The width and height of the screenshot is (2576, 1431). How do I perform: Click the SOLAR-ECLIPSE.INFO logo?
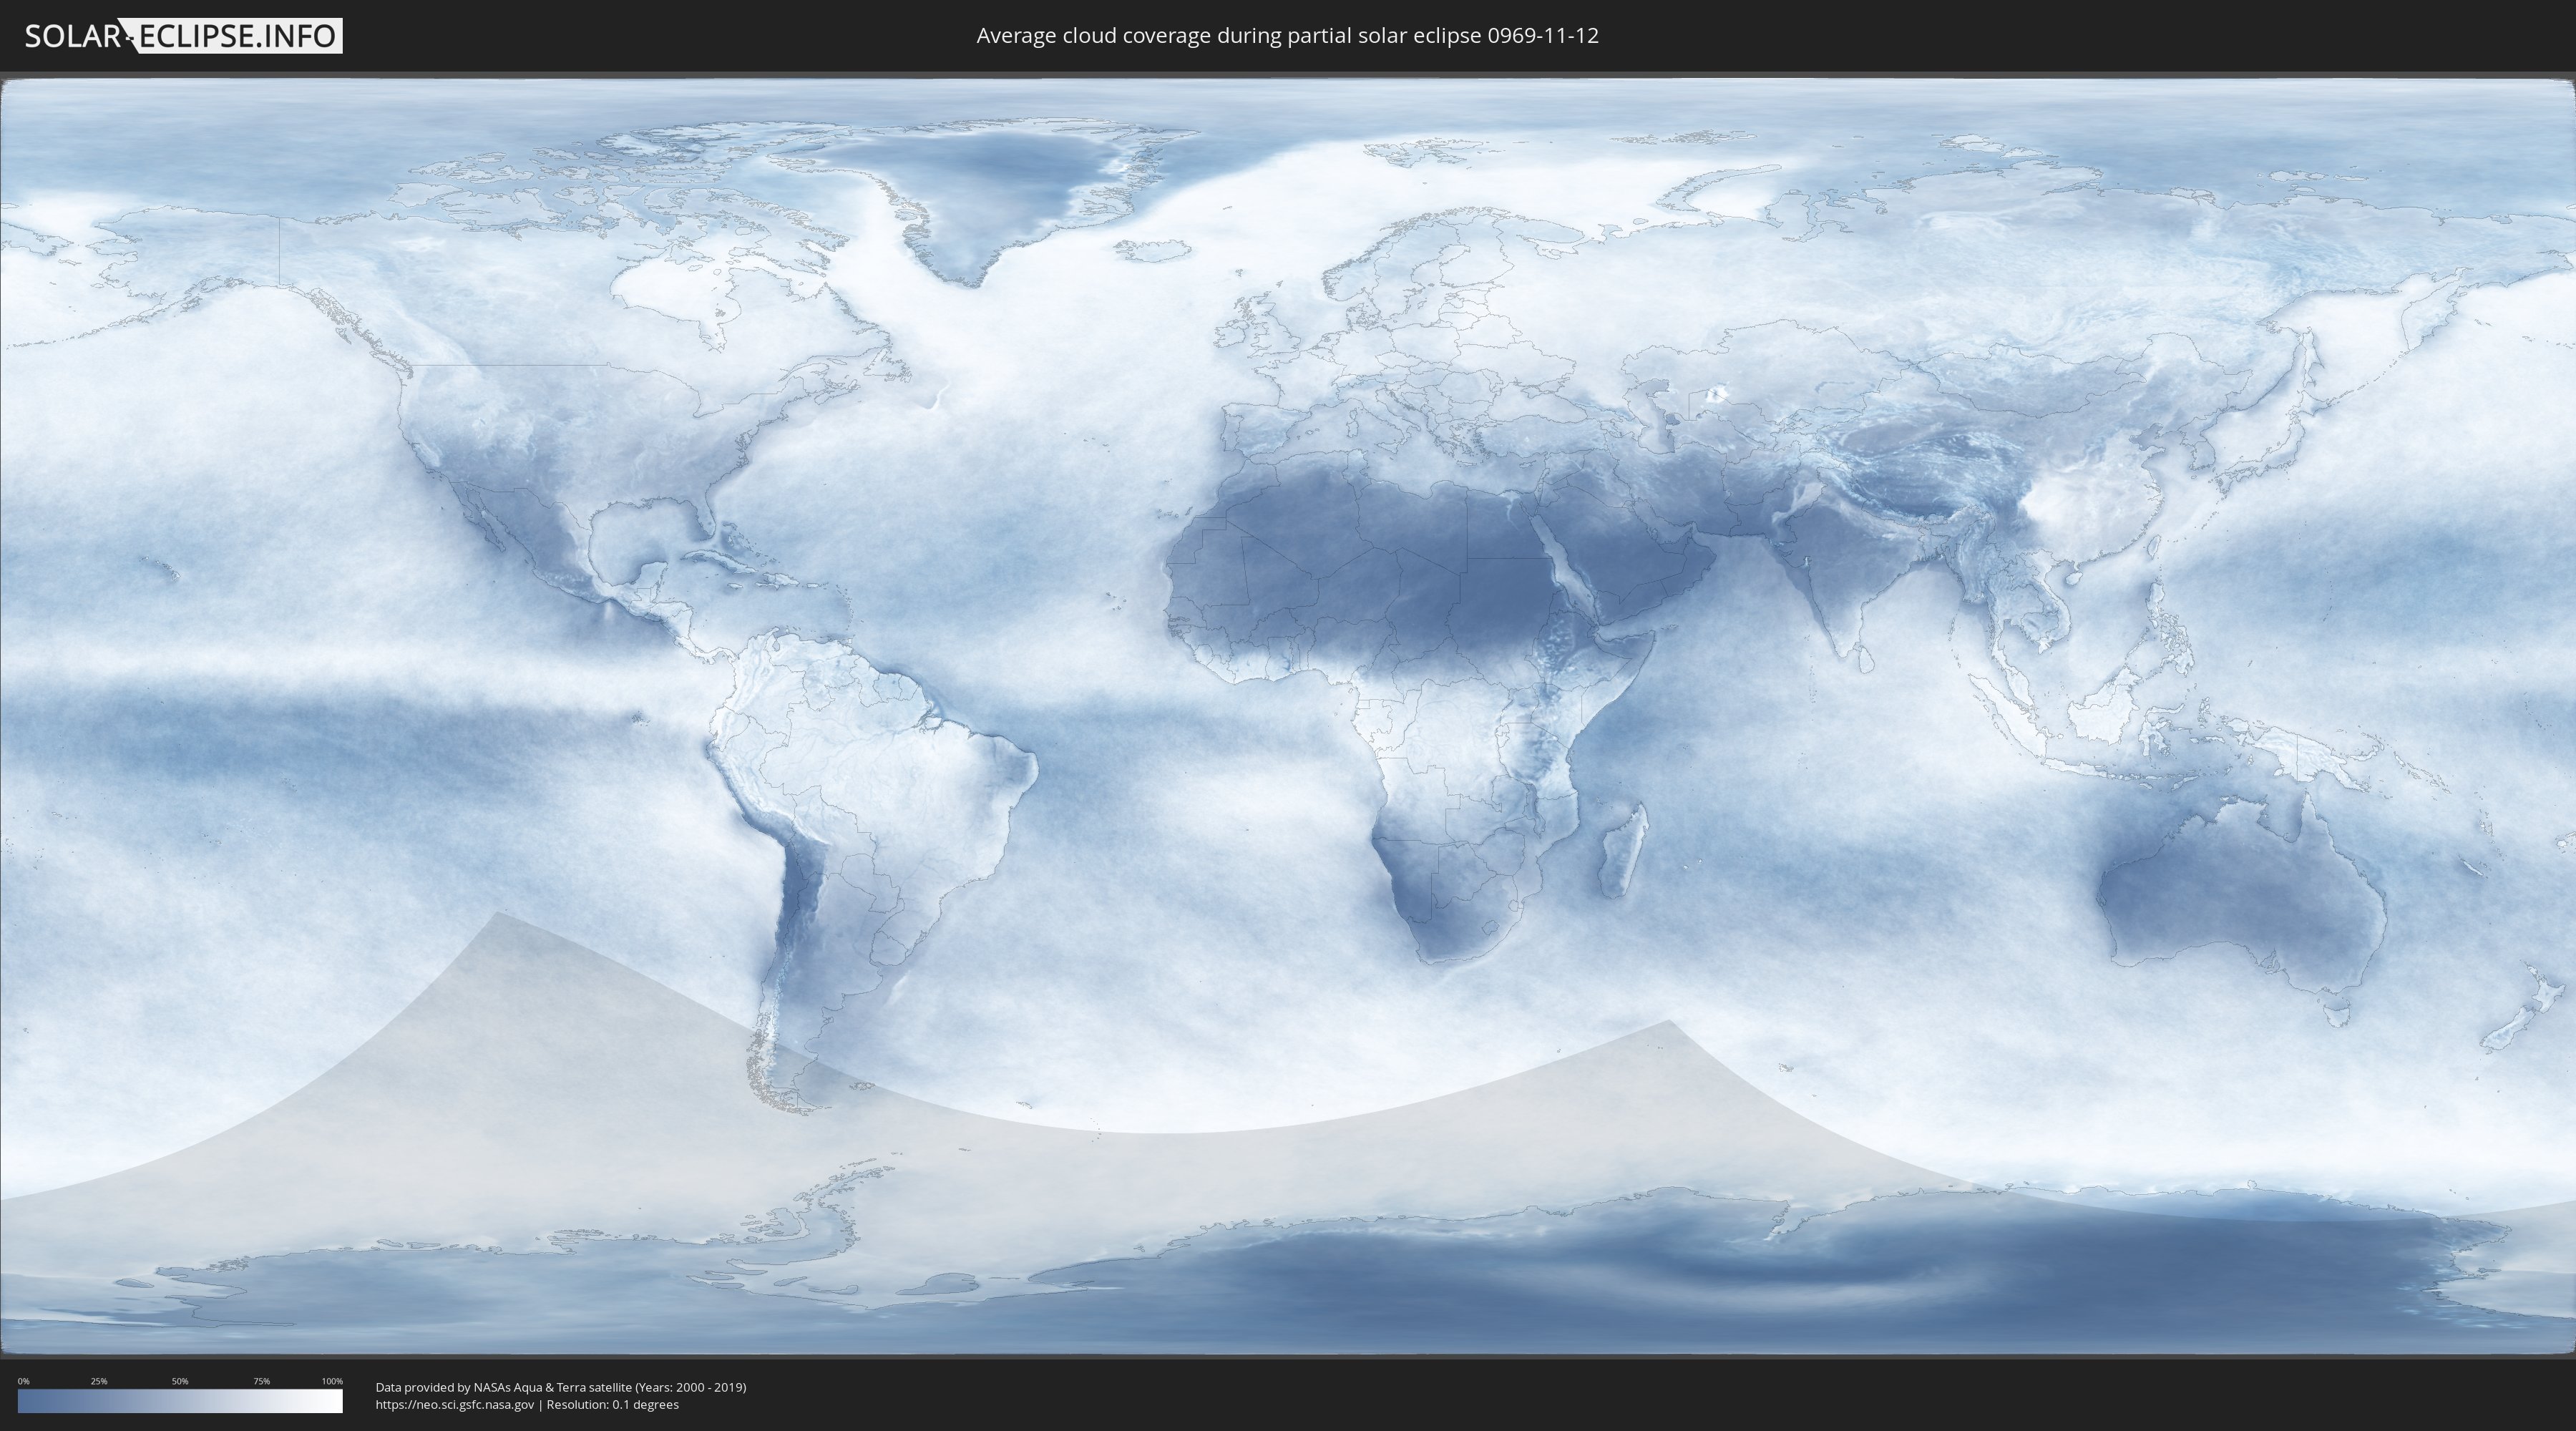(x=183, y=36)
